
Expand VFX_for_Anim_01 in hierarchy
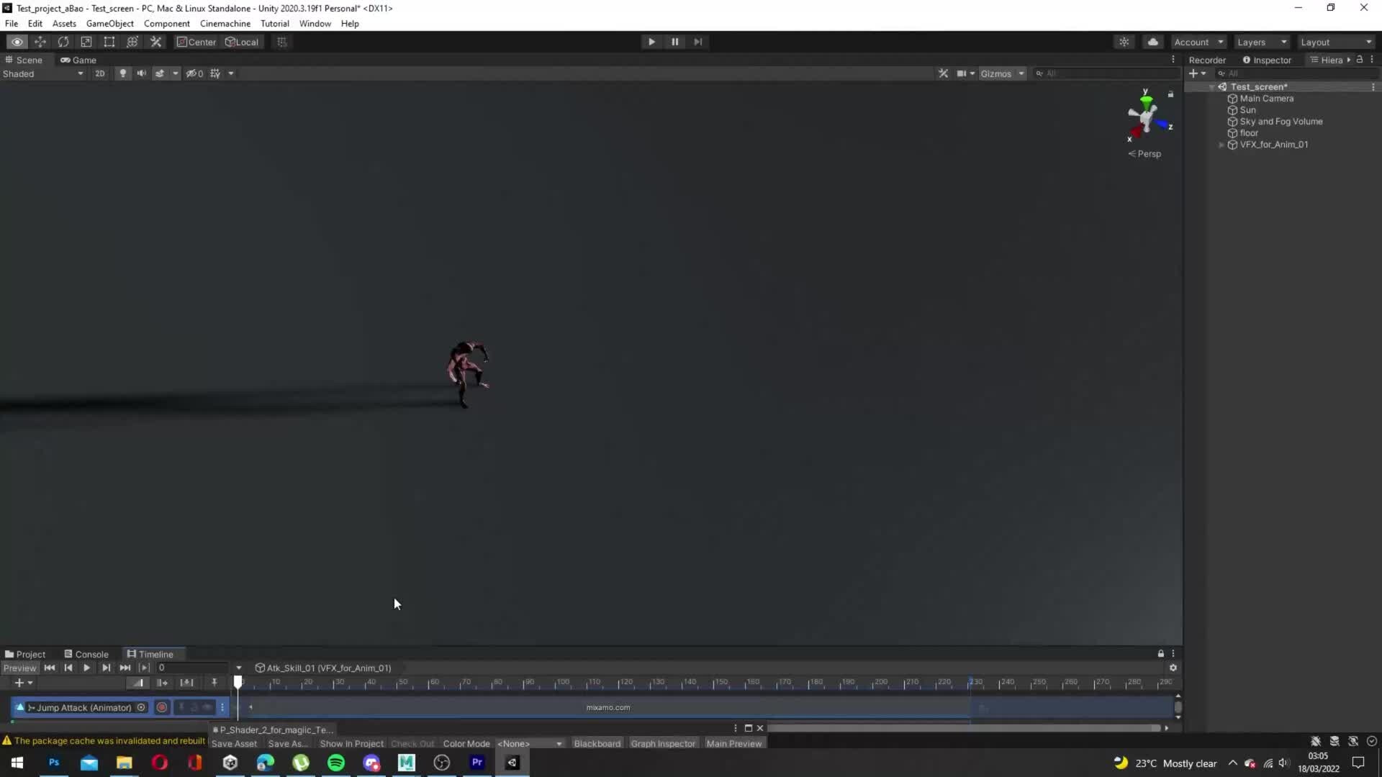coord(1221,145)
